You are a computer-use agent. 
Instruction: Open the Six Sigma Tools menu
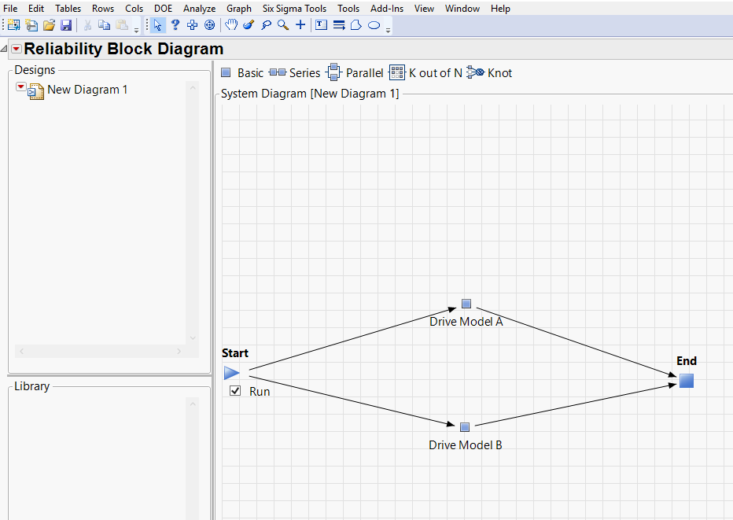pos(294,9)
